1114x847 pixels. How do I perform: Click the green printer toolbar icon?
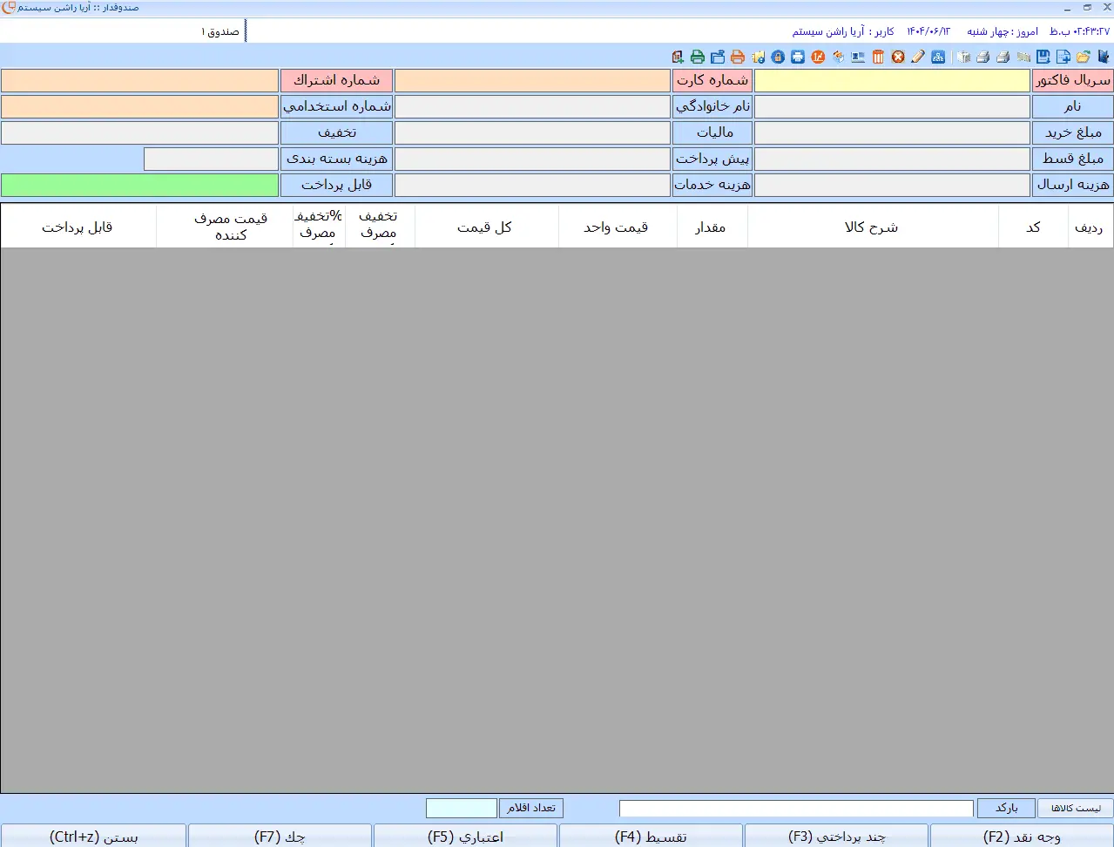click(698, 57)
